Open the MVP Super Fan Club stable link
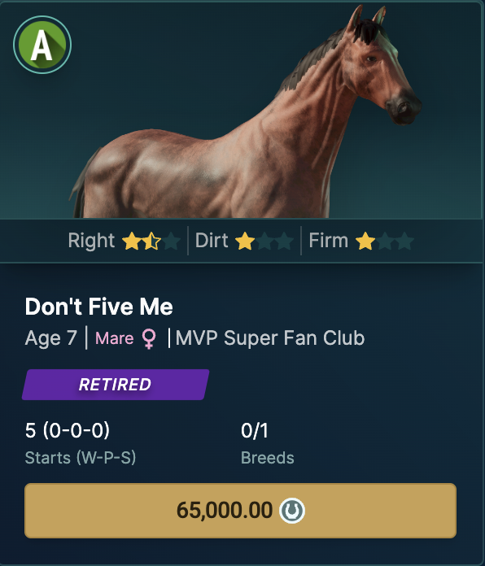Screen dimensions: 485x566 point(270,338)
